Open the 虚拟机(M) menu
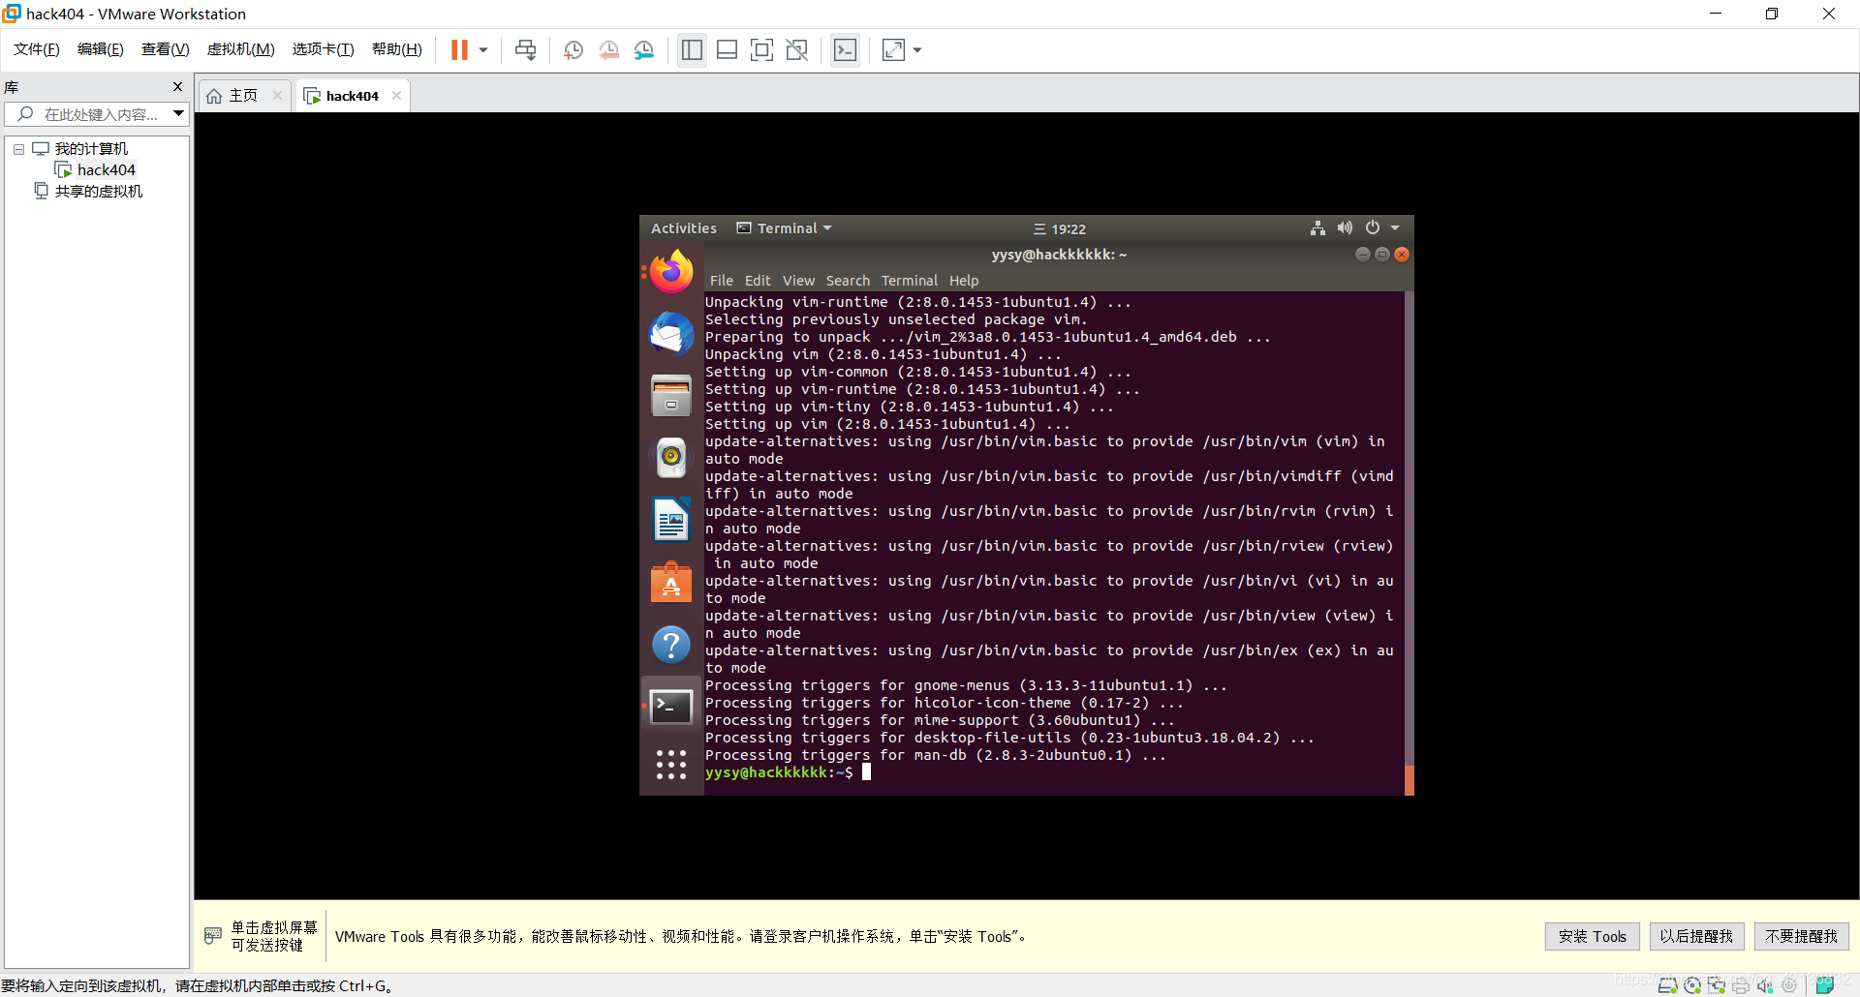 (x=240, y=49)
